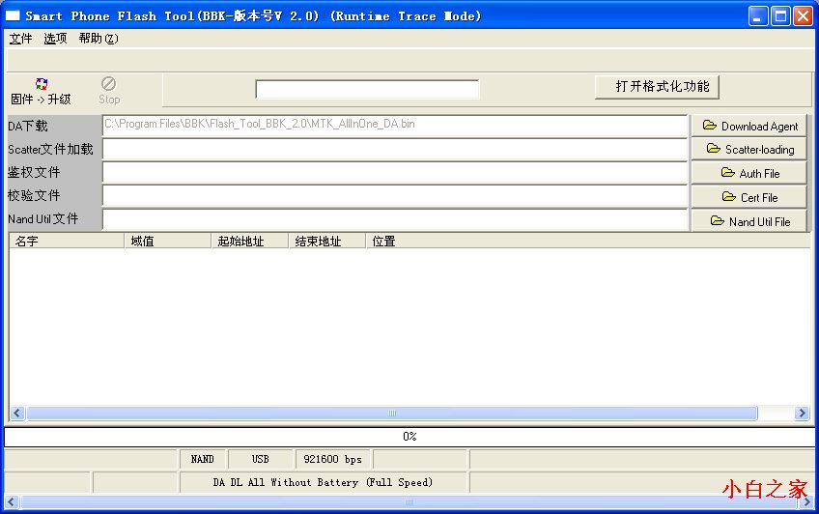Click the NAND status bar entry
Screen dimensions: 819x514
[x=202, y=459]
